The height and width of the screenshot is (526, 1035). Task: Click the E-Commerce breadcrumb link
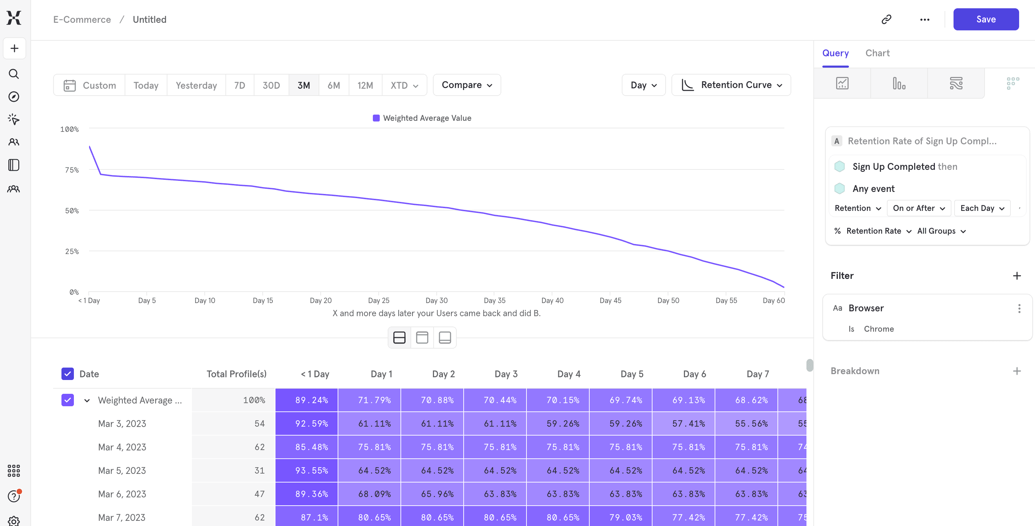point(82,19)
